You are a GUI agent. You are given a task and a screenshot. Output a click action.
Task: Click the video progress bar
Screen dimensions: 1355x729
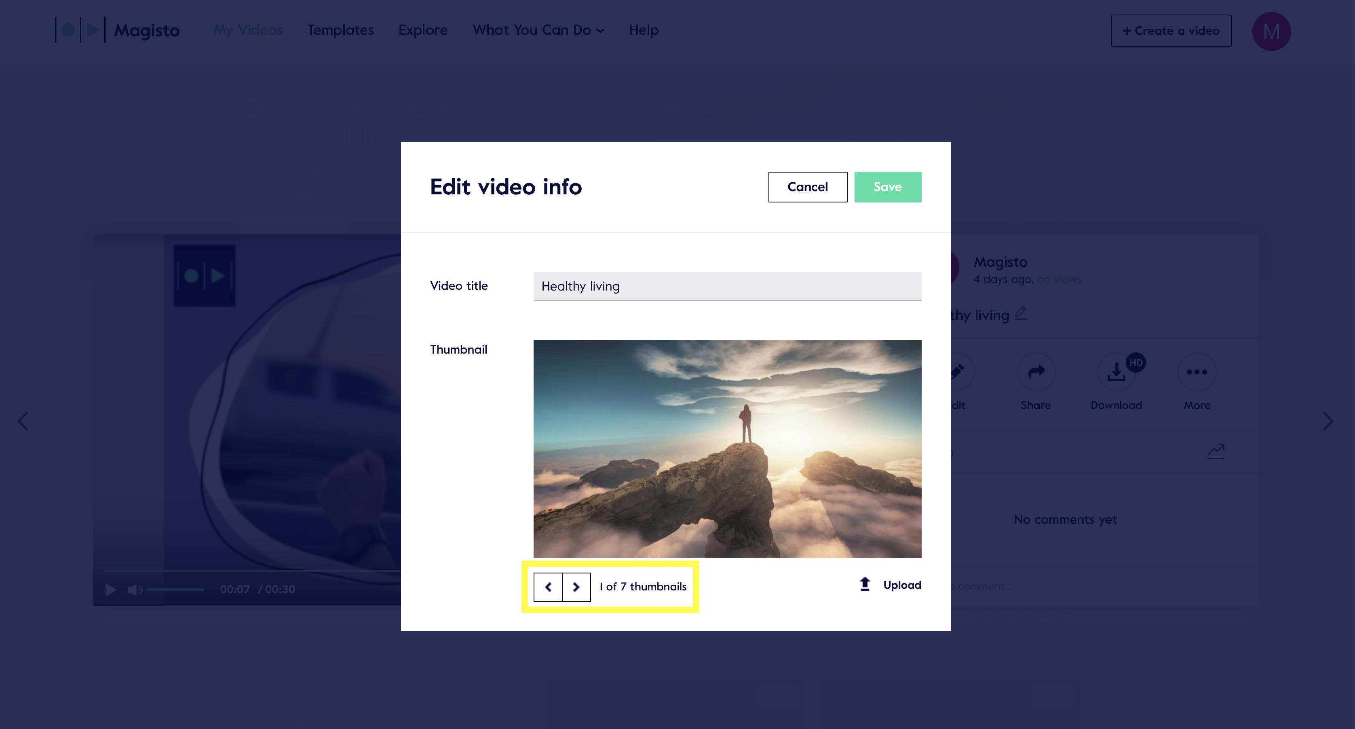[253, 571]
